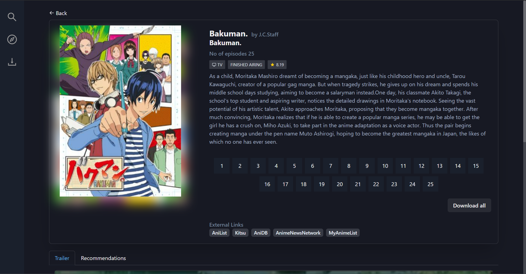Click the 8.19 star rating badge
Screen dimensions: 526x274
(277, 65)
